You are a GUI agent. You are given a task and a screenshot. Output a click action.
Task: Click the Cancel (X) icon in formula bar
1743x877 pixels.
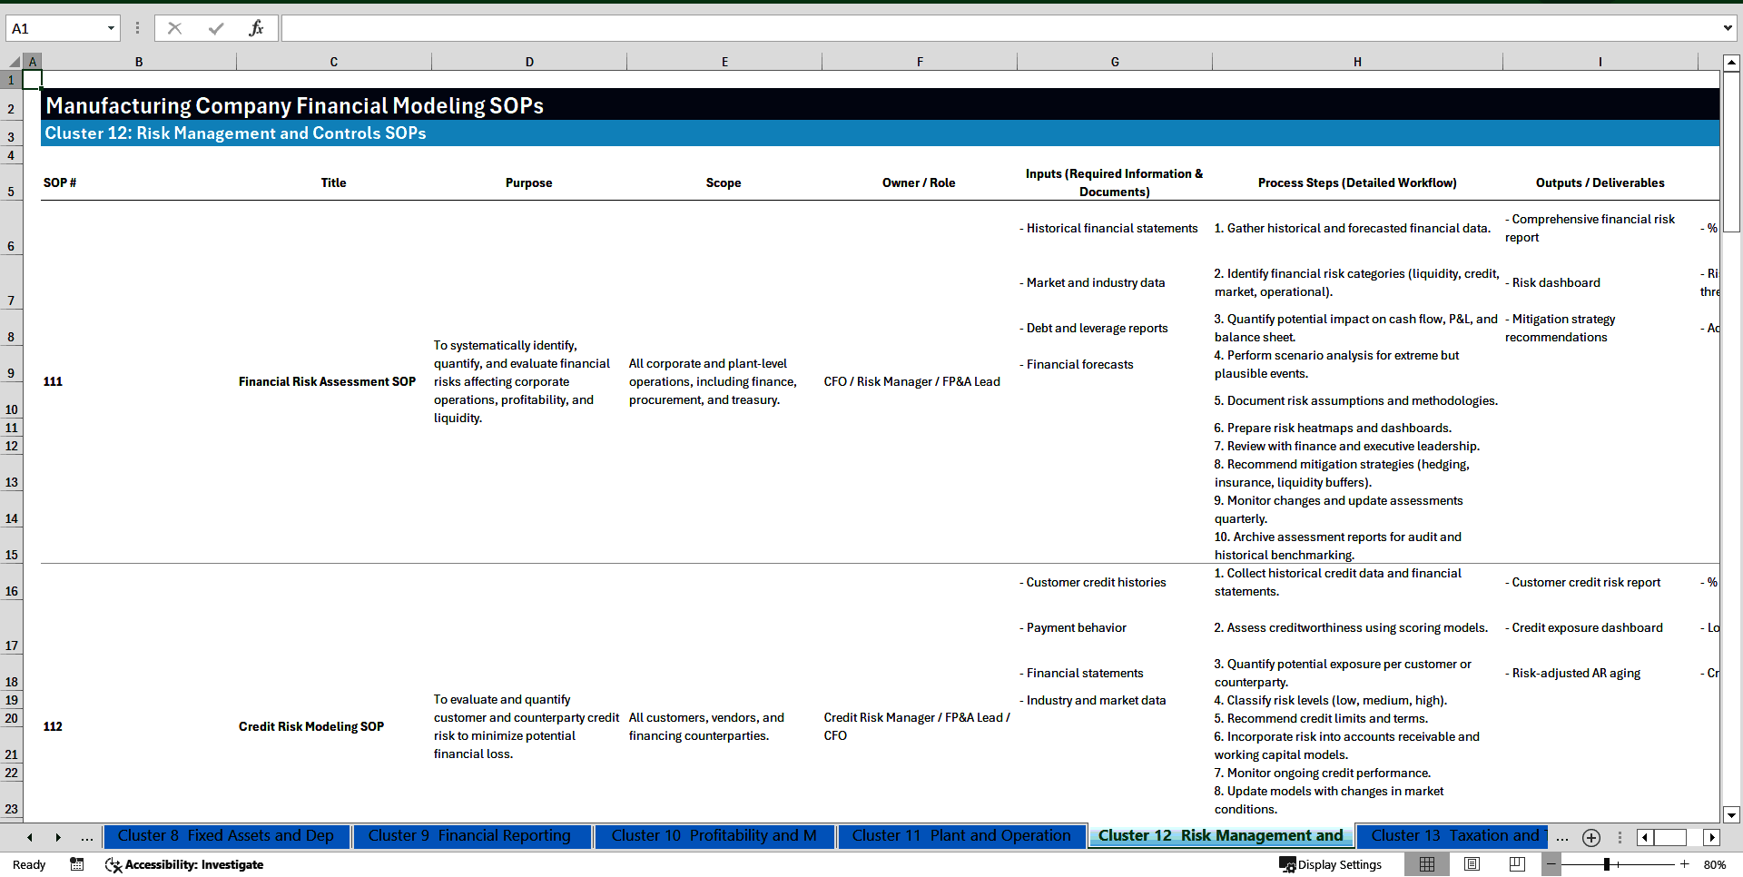(x=174, y=28)
